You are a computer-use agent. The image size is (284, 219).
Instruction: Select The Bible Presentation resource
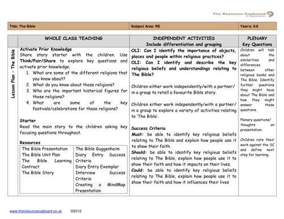click(x=45, y=149)
